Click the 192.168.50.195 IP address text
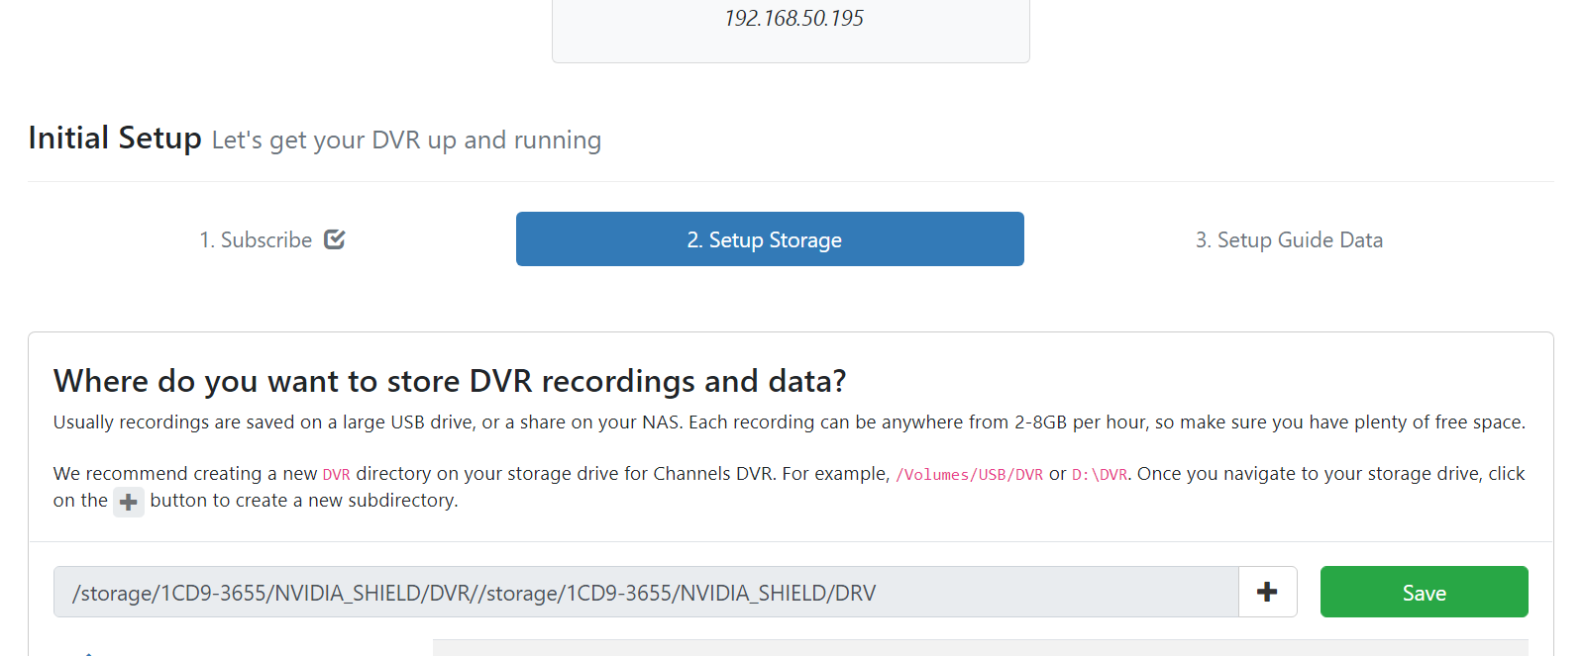 click(x=793, y=19)
